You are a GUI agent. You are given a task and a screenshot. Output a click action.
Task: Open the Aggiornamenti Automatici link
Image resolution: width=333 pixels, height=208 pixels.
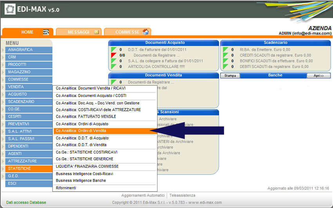143,195
